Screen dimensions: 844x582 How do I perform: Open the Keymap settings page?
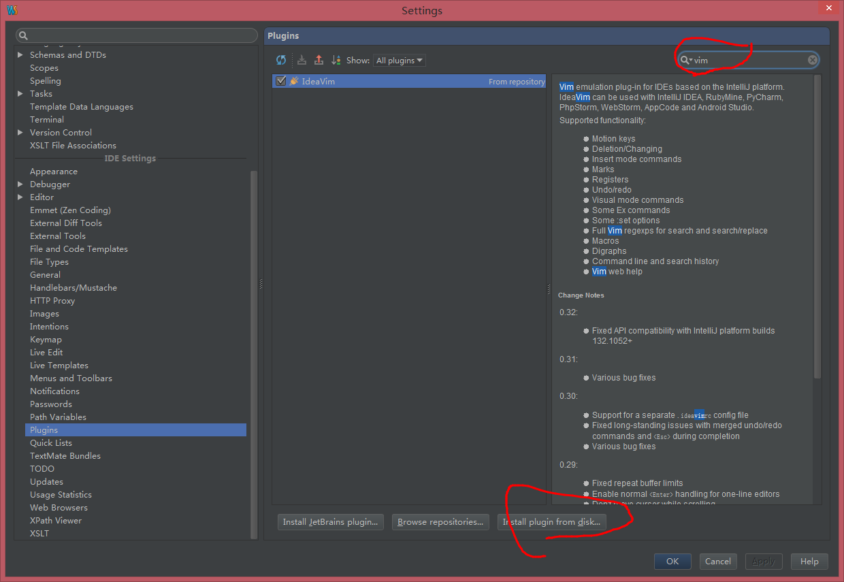[x=46, y=340]
